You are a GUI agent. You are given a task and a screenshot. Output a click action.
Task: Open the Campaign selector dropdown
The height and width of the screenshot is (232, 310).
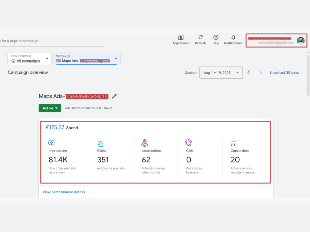[86, 58]
